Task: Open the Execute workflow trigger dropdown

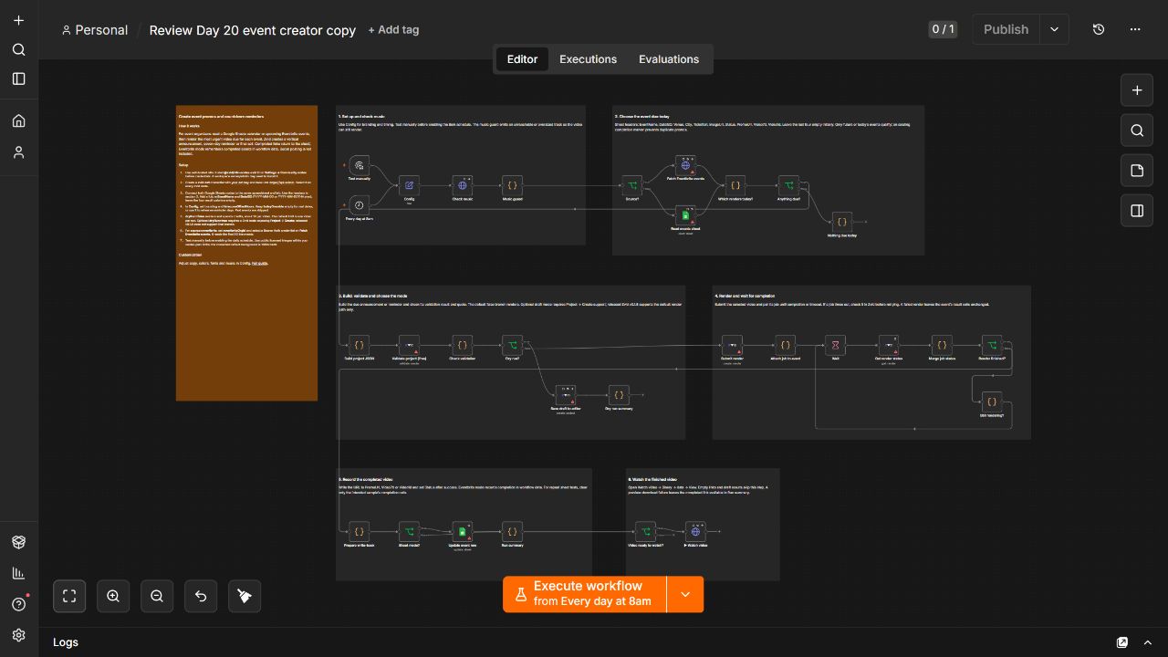Action: (685, 594)
